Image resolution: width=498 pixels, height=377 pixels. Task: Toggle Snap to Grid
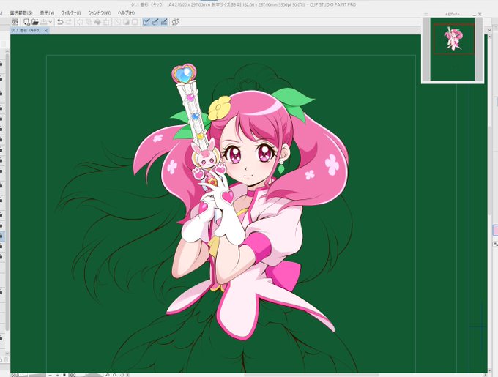(x=164, y=22)
